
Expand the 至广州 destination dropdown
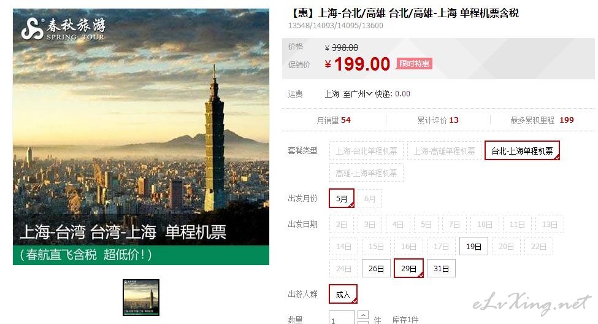coord(358,94)
